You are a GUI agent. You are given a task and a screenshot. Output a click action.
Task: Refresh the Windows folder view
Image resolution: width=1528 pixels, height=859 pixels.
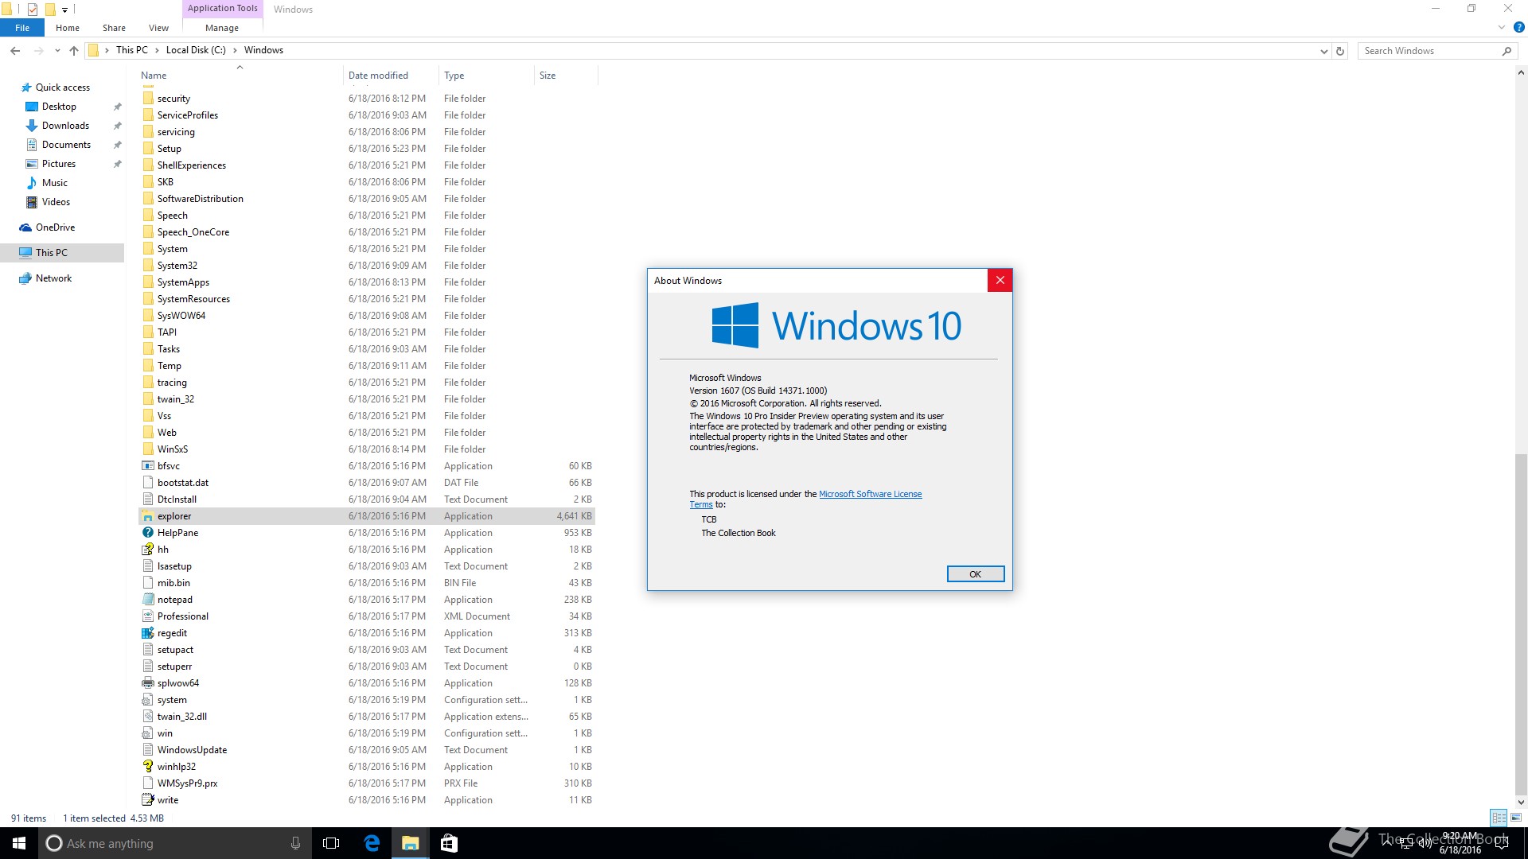1340,51
